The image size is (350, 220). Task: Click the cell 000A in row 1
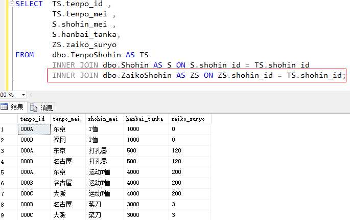pyautogui.click(x=34, y=129)
